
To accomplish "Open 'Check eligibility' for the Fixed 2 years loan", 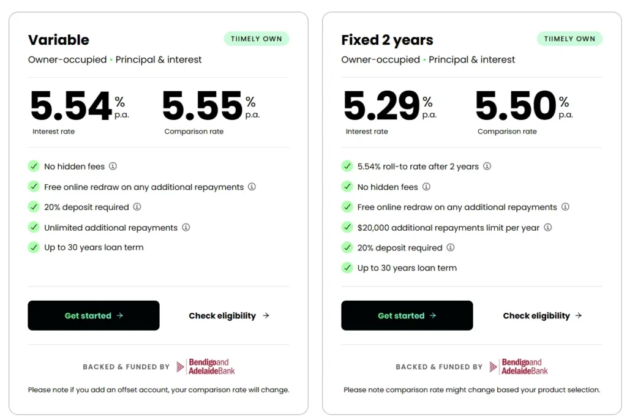I will tap(543, 316).
